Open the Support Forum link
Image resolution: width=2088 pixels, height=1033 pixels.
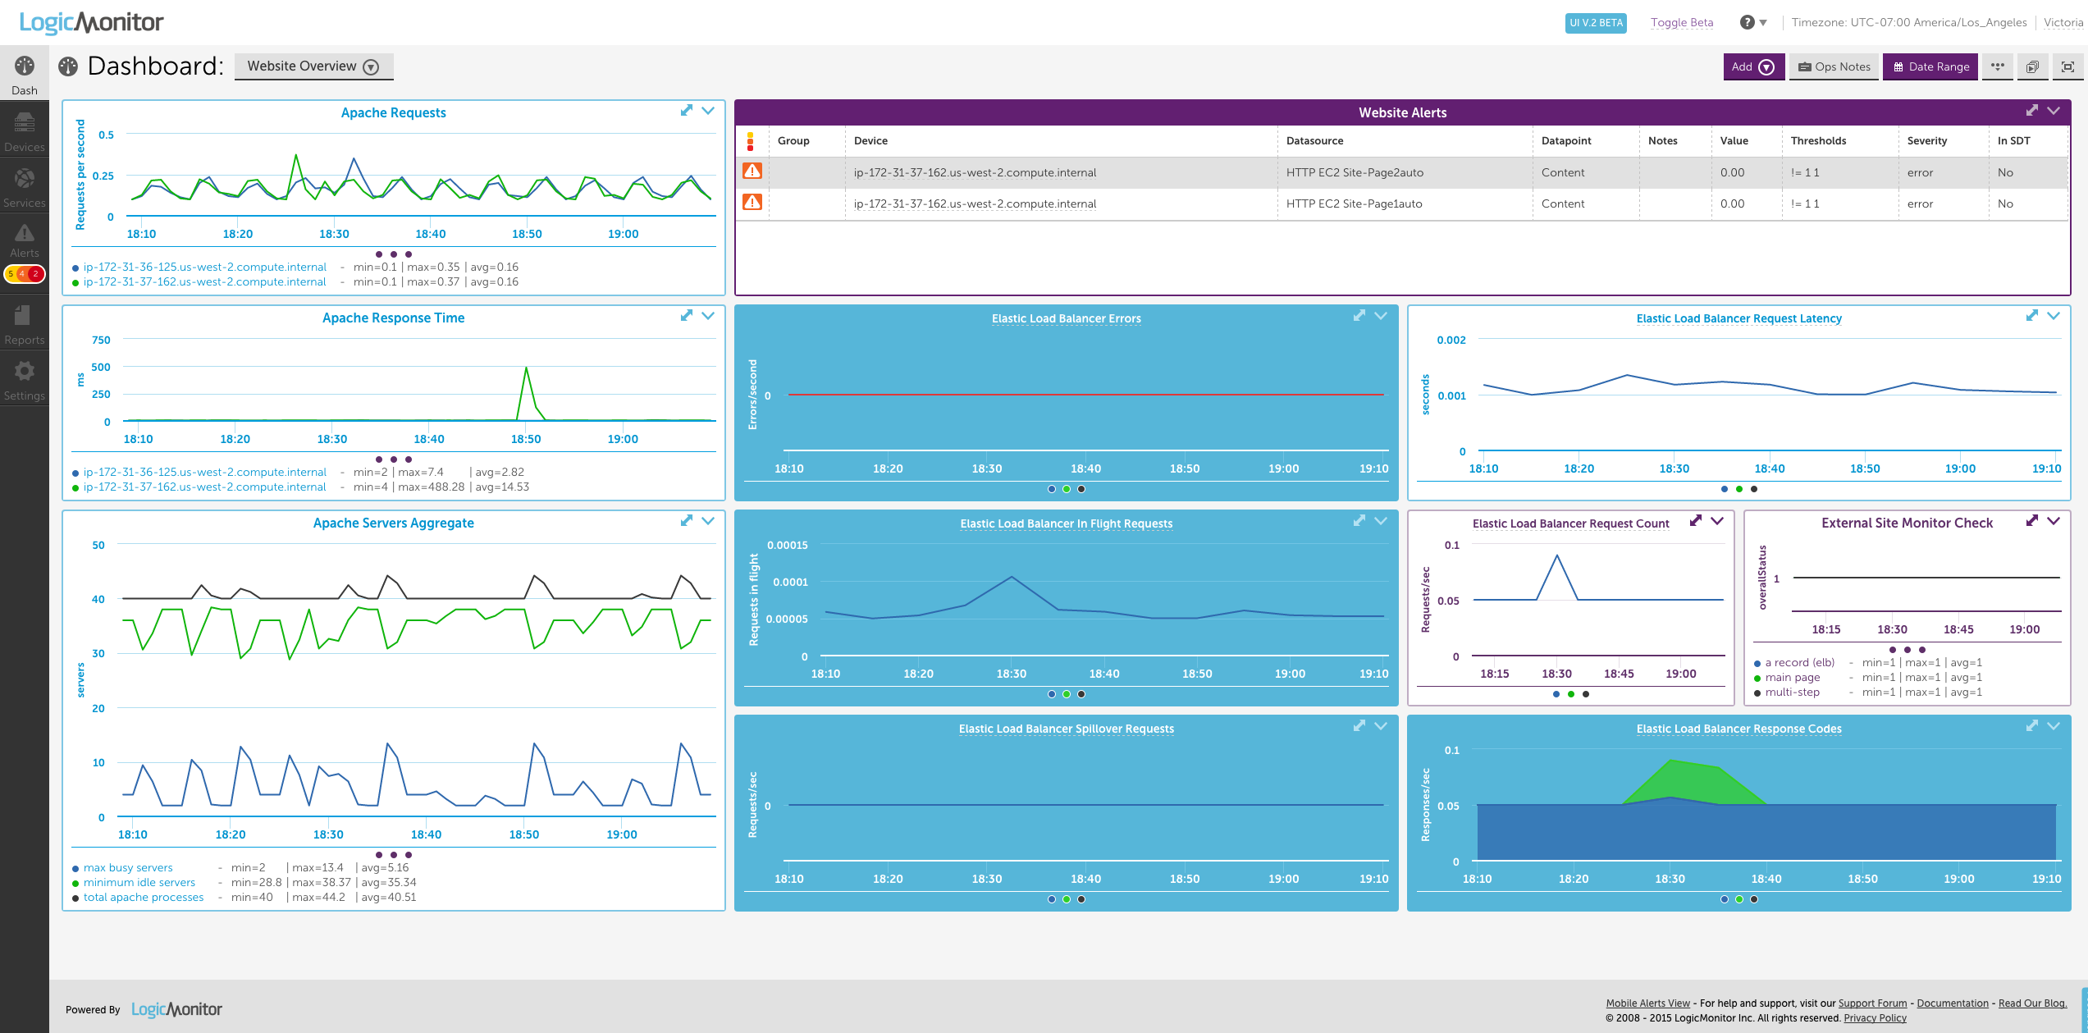pos(1872,1003)
